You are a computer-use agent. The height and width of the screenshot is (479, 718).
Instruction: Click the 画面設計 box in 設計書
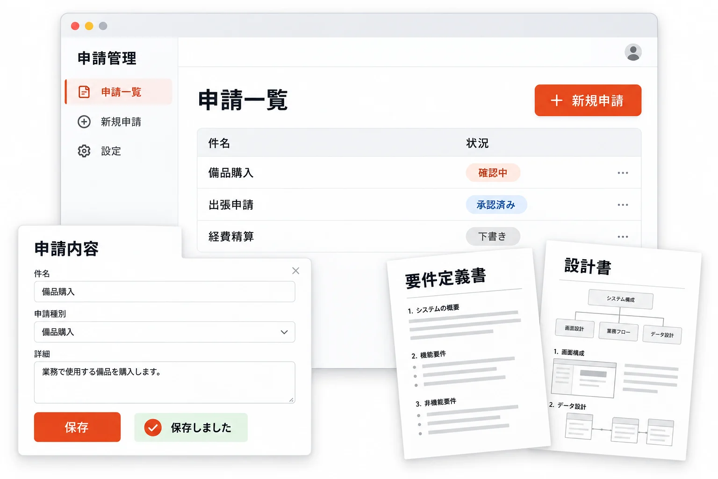pos(574,328)
